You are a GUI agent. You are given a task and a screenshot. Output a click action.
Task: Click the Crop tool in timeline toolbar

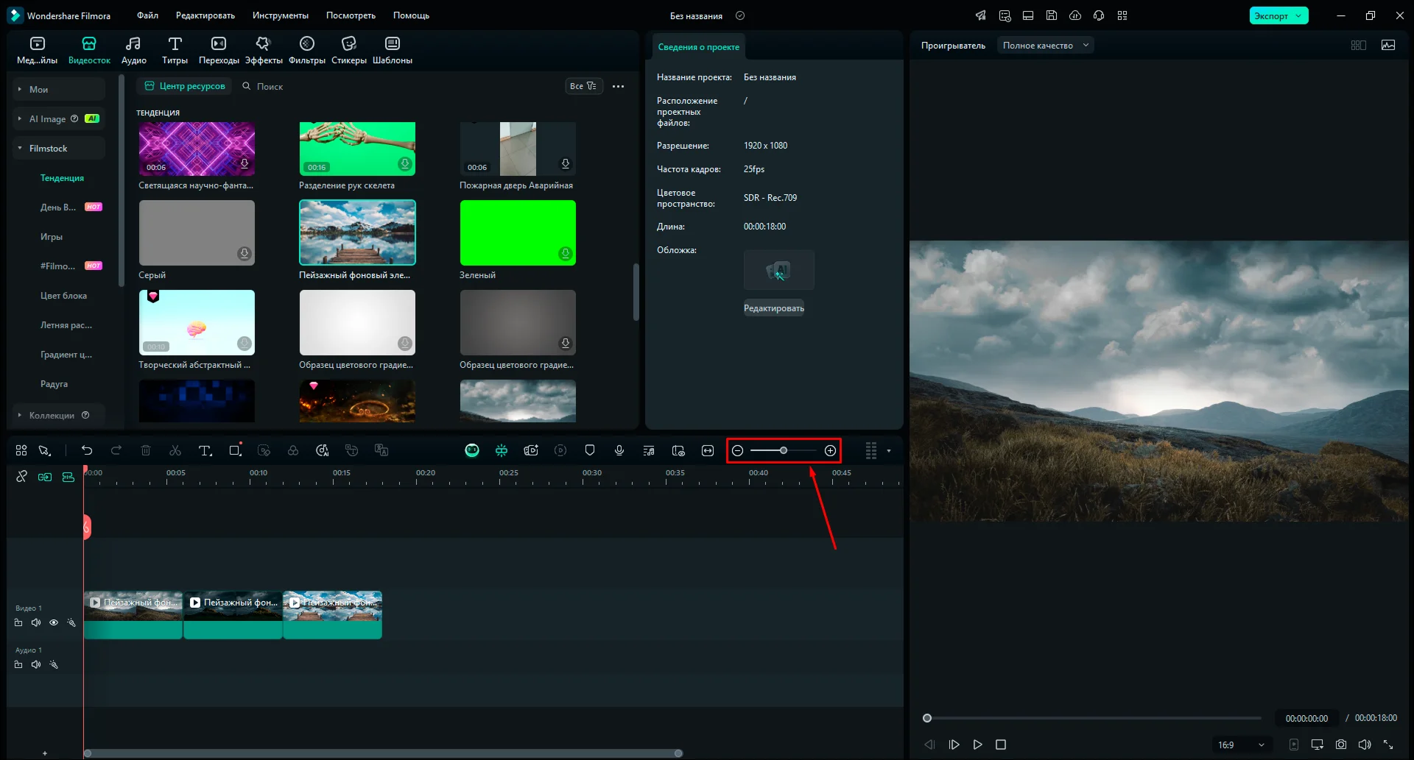(x=235, y=450)
